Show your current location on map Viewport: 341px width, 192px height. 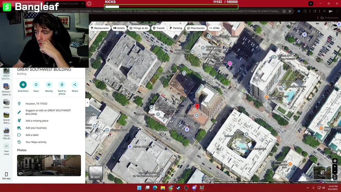coord(335,161)
